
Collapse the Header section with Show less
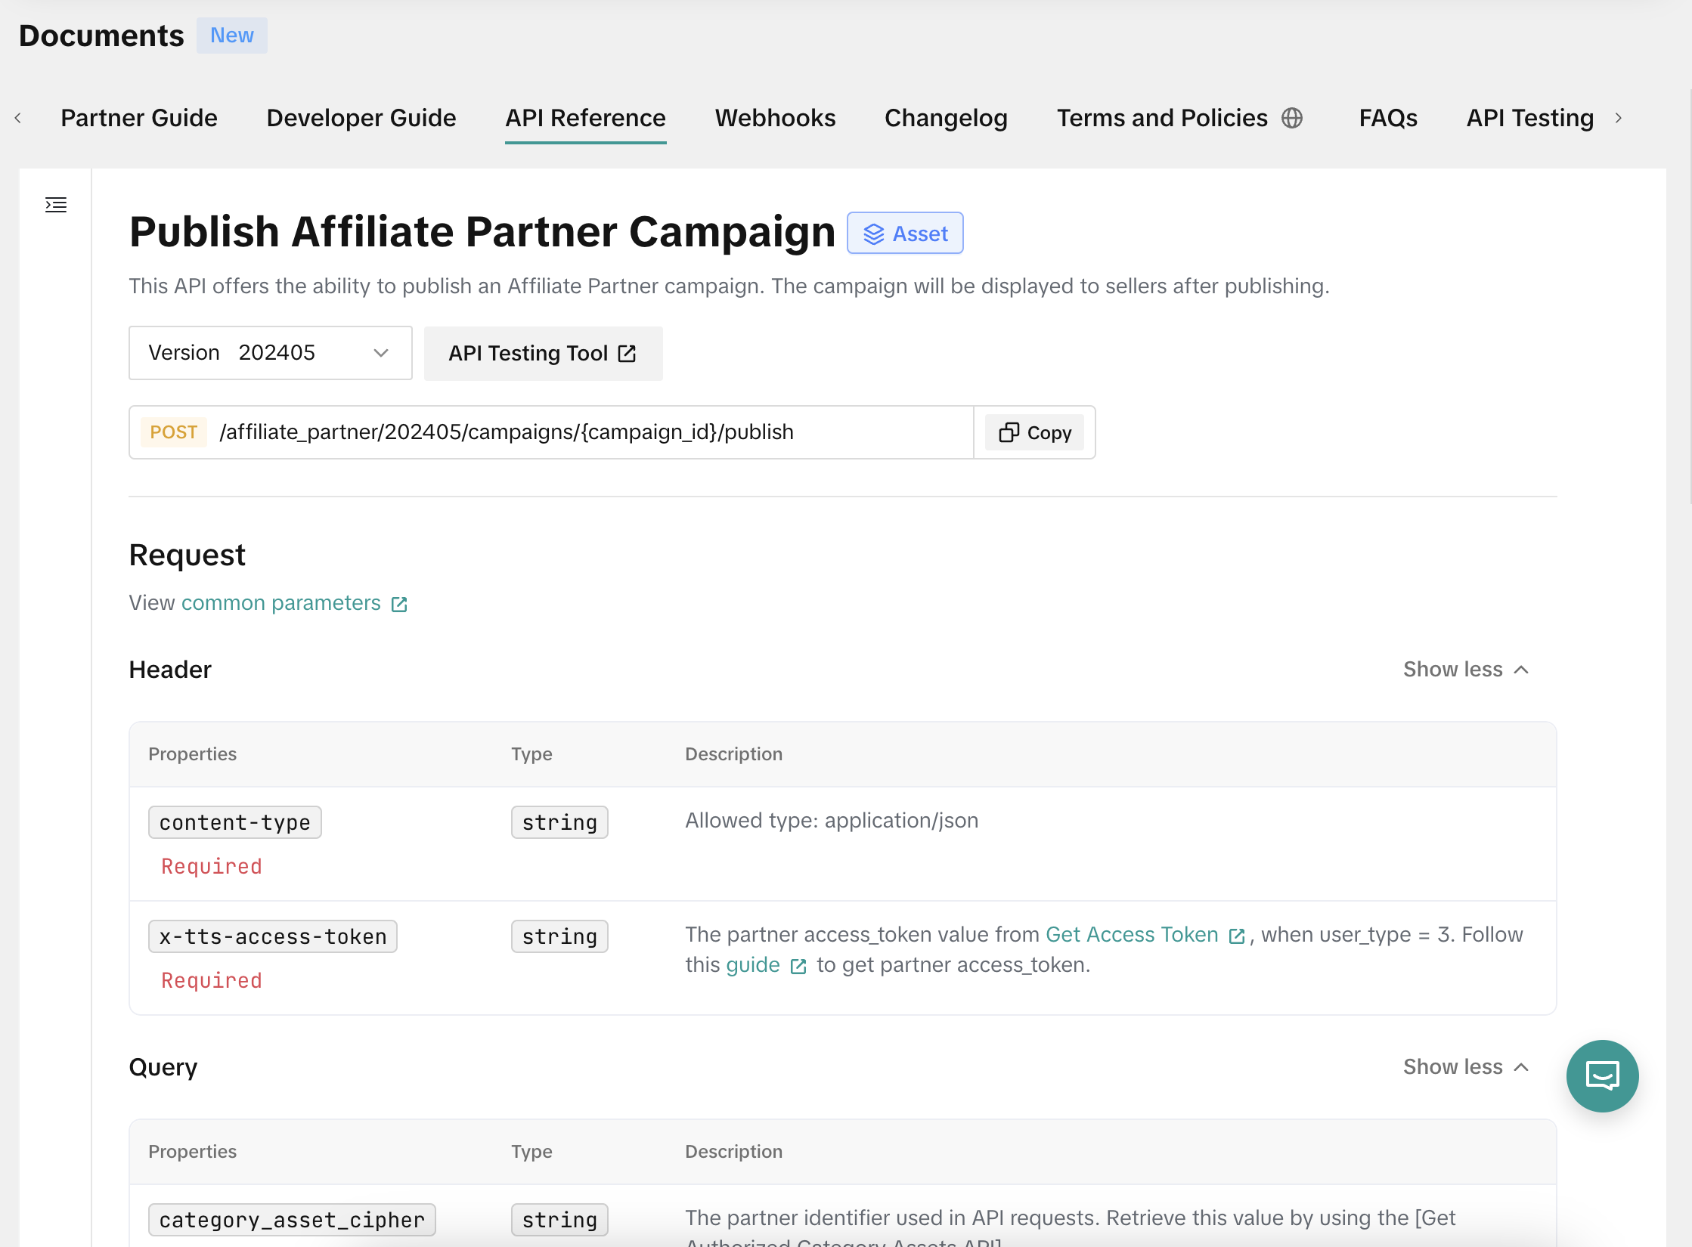[1465, 670]
